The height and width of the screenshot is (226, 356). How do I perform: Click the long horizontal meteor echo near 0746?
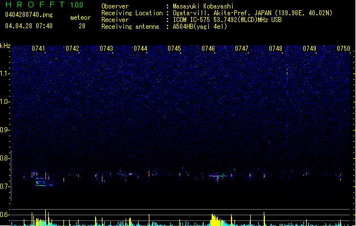point(219,176)
